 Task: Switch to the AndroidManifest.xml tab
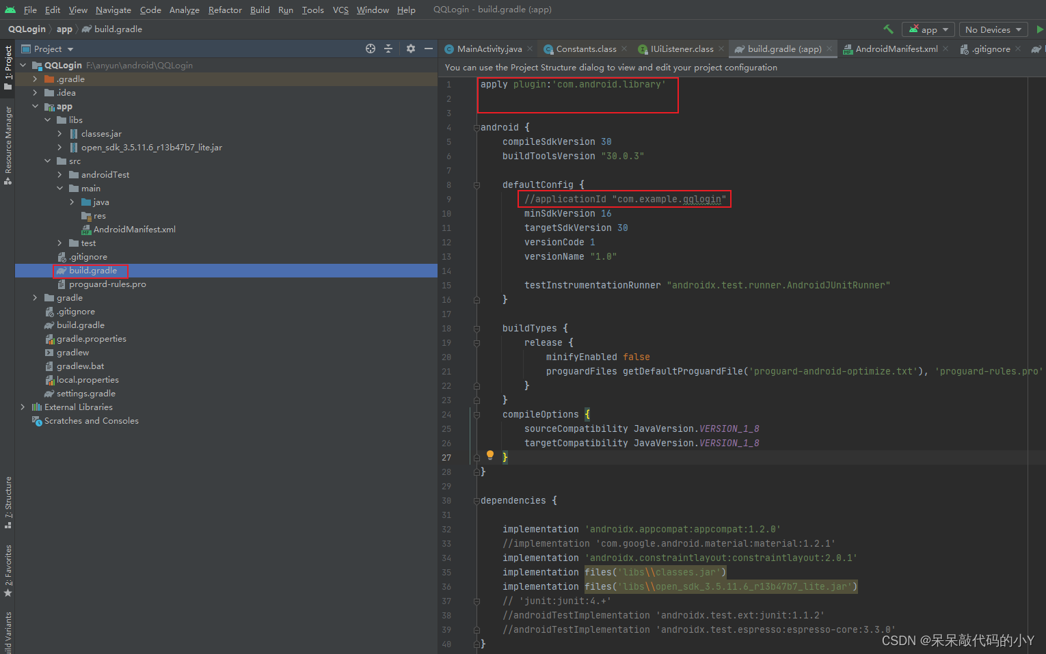896,49
